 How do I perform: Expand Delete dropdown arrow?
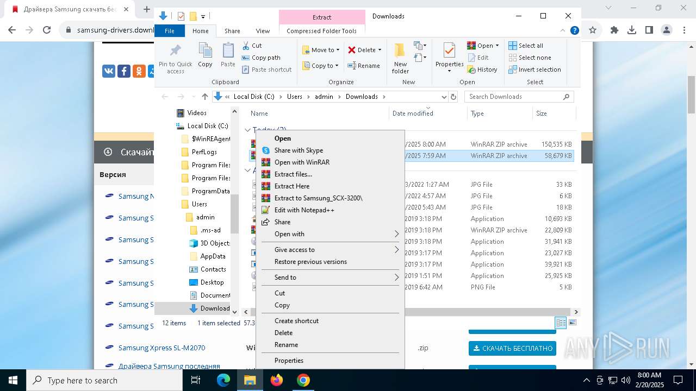380,50
